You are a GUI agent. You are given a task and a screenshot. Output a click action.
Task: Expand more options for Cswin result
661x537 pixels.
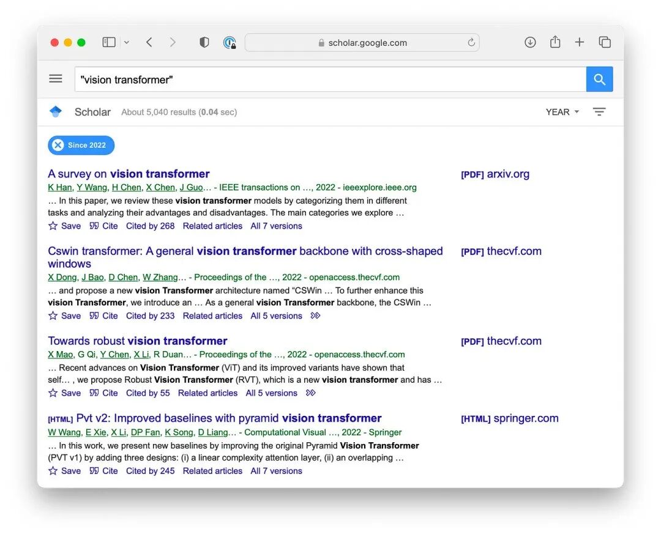pyautogui.click(x=315, y=316)
